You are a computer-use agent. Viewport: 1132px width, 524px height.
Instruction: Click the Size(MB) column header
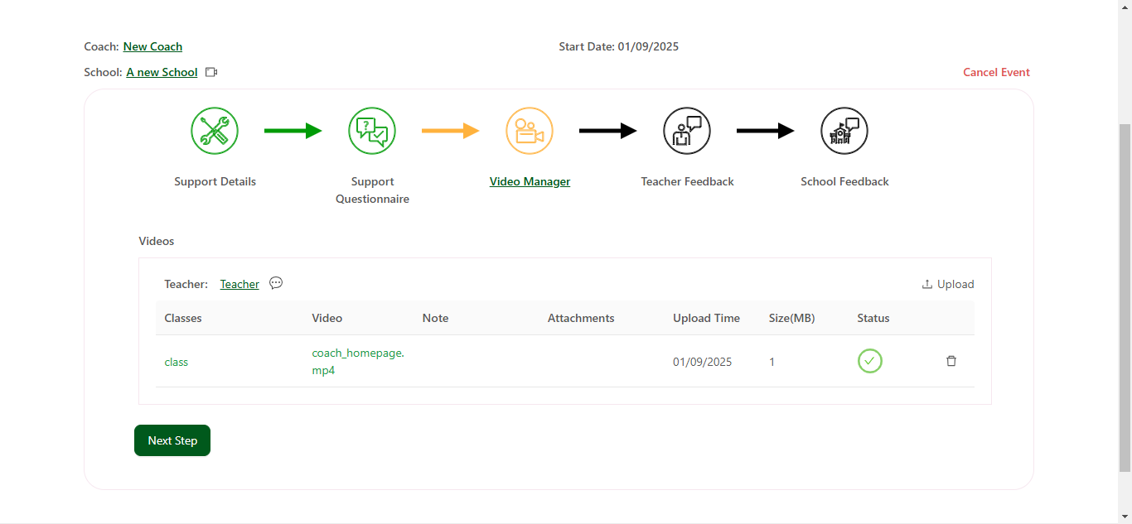tap(791, 318)
